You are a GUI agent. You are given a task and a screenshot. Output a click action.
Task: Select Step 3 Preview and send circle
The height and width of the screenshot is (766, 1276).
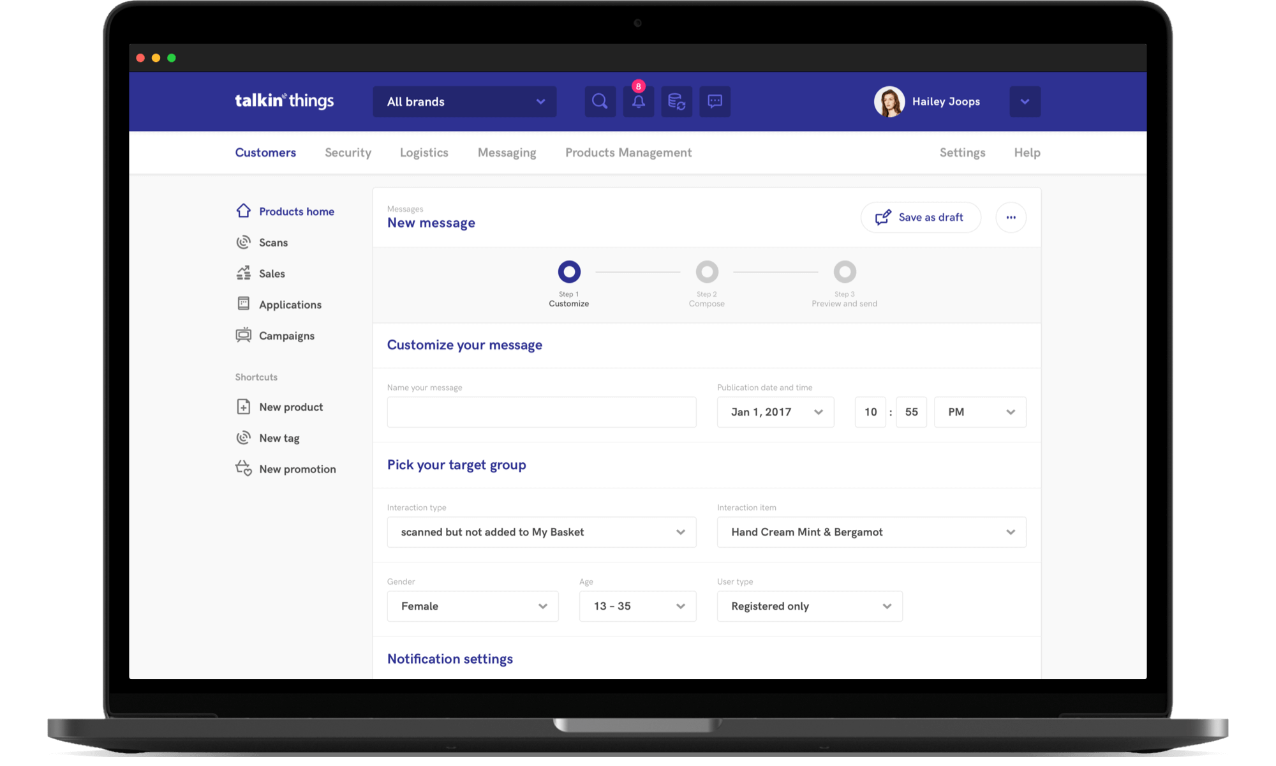[x=845, y=272]
